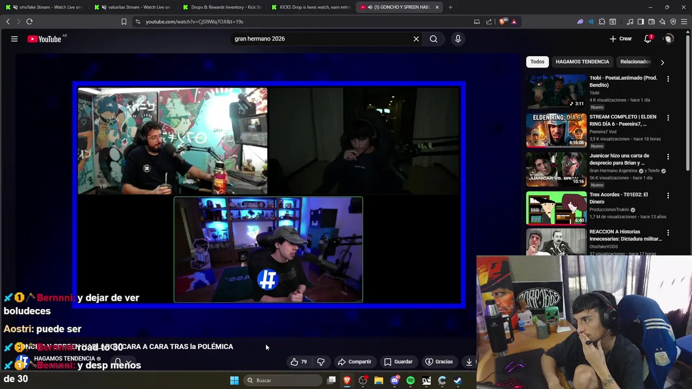Screen dimensions: 692x389
Task: Open ELDEN RING DÍA 6 thumbnail
Action: [x=556, y=130]
